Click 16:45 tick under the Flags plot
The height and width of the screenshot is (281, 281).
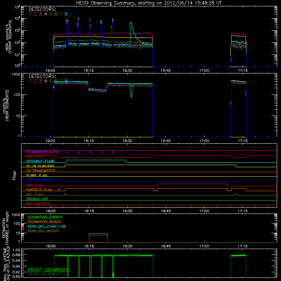point(166,211)
